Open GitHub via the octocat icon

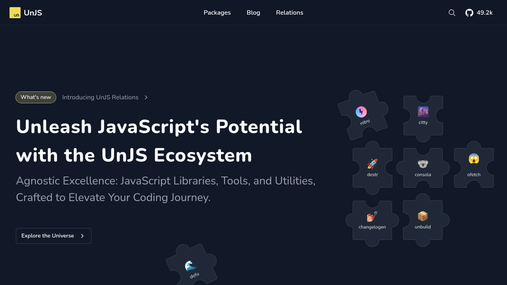[469, 13]
